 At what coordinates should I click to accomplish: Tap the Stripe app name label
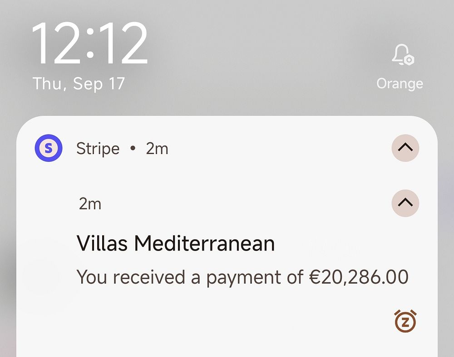[x=98, y=149]
